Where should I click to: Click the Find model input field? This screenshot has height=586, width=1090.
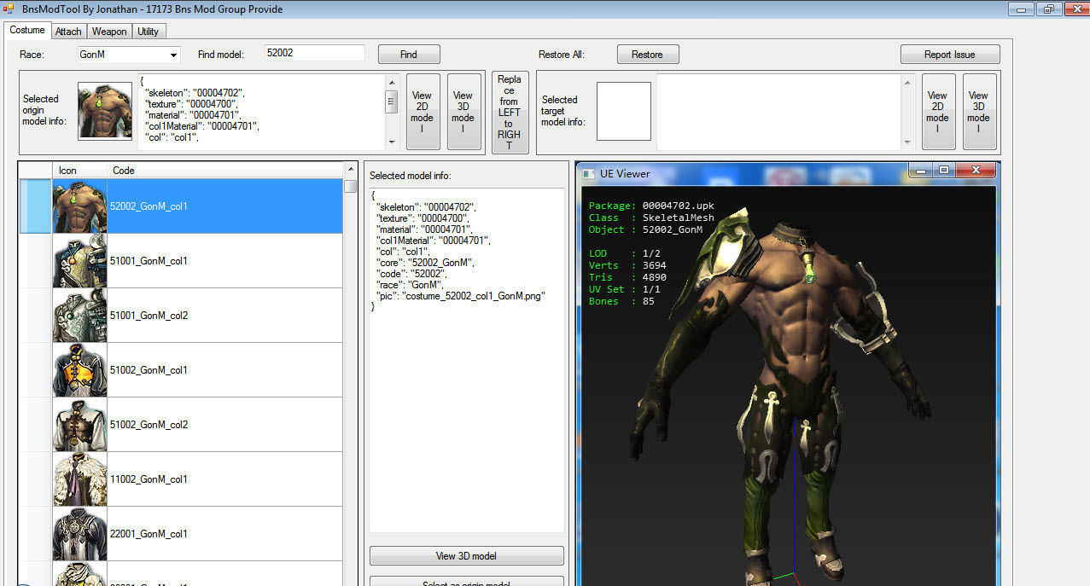pyautogui.click(x=315, y=53)
